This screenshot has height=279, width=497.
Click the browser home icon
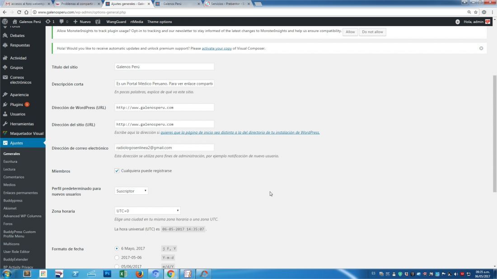click(x=26, y=12)
